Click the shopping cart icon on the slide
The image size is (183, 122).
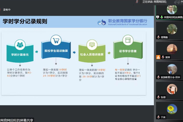pos(56,40)
